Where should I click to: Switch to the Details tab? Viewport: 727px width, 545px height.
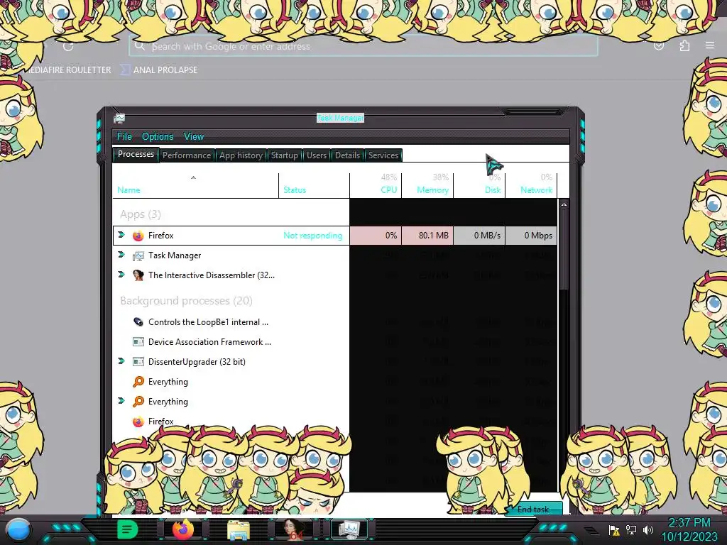347,155
